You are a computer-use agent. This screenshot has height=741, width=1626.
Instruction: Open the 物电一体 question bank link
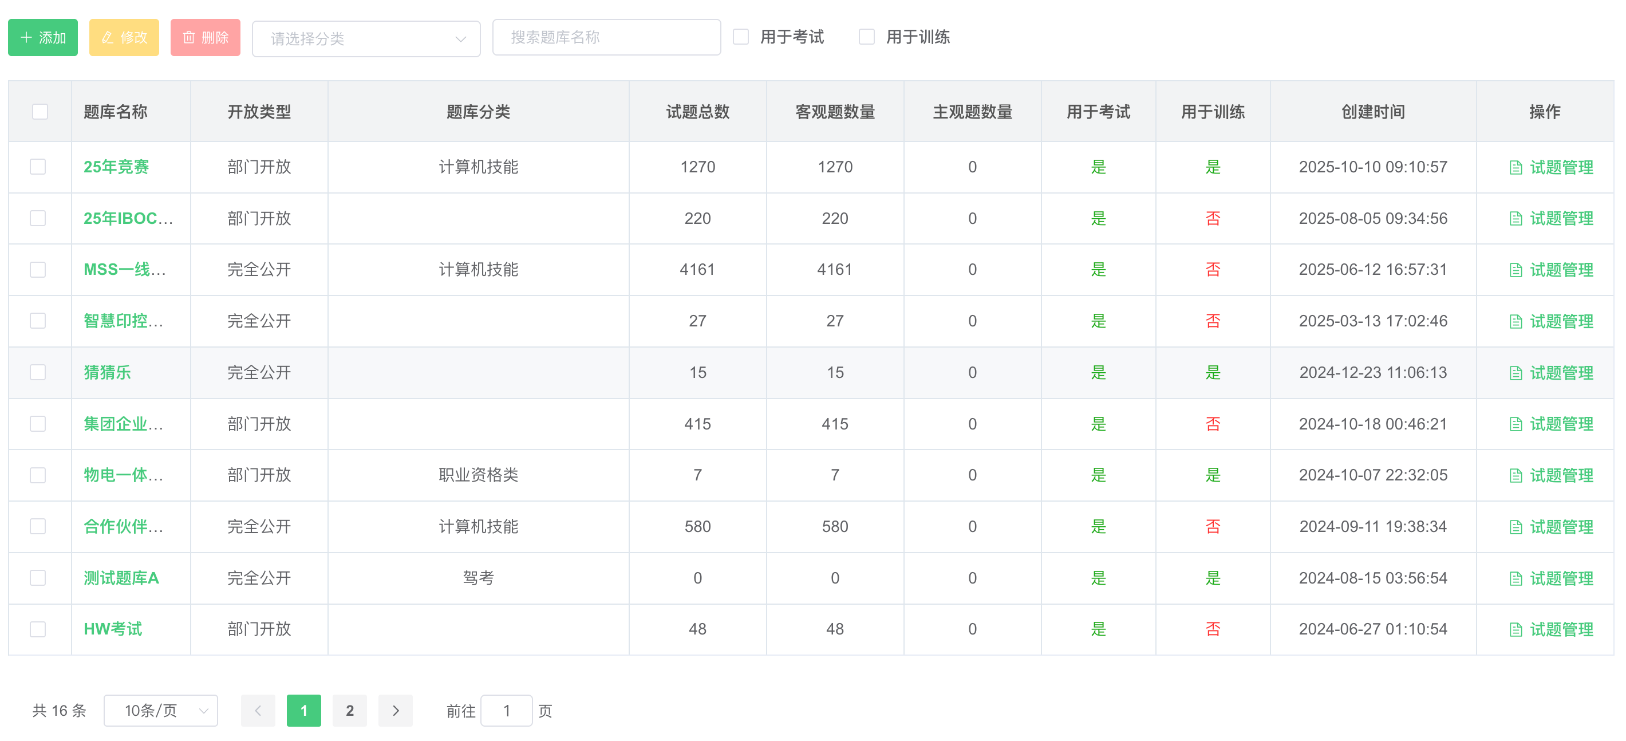(124, 475)
